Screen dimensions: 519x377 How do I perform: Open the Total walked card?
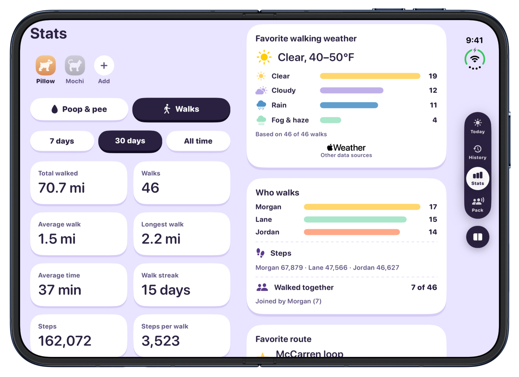[x=78, y=183]
